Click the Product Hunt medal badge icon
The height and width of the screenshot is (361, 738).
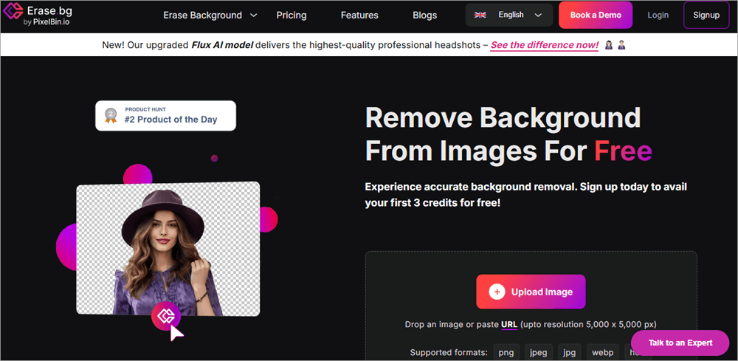point(111,114)
